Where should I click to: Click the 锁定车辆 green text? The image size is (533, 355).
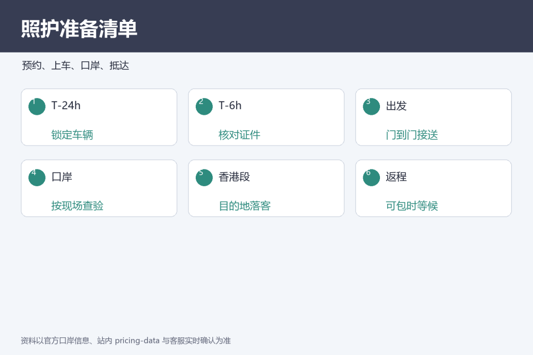click(72, 135)
